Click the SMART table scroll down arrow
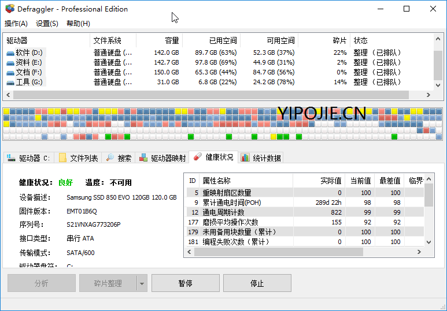Screen dimensions: 447x311 [x=428, y=242]
